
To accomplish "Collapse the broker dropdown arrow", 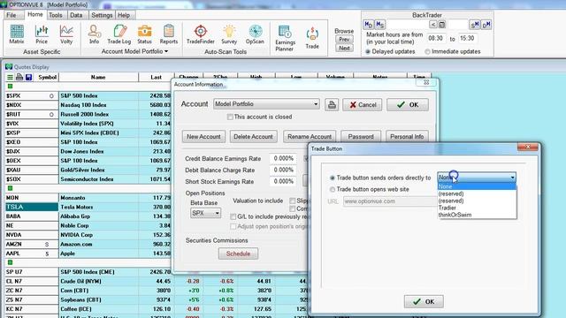I will 512,177.
